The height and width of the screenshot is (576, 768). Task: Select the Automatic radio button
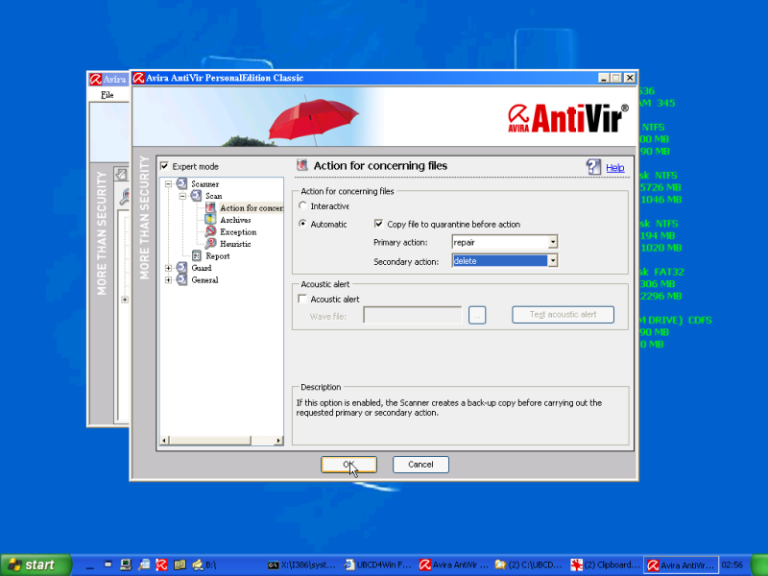click(x=303, y=224)
